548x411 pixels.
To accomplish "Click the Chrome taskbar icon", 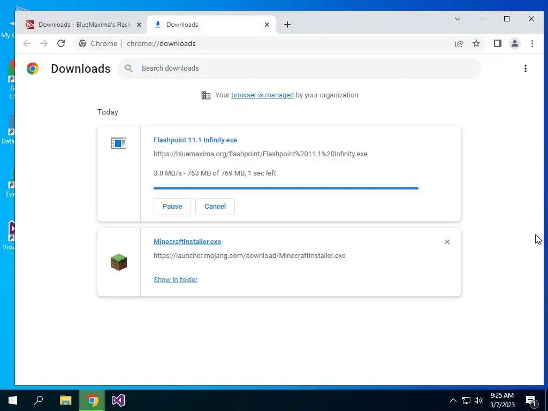I will 92,400.
